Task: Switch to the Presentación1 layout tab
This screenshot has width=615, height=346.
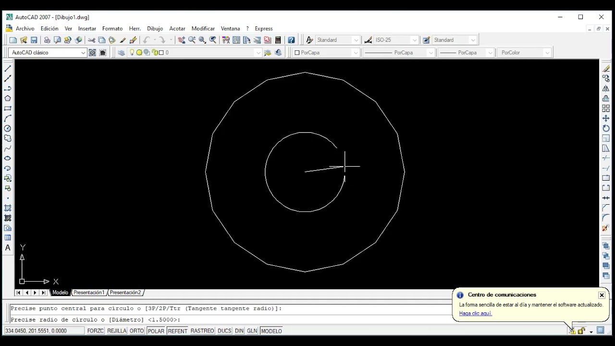Action: (x=89, y=292)
